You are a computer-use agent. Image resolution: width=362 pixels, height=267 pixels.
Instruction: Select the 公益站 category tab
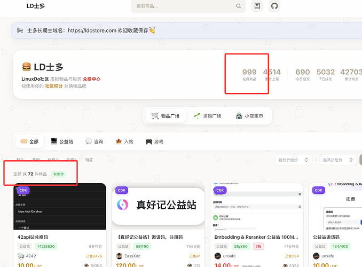[x=62, y=142]
